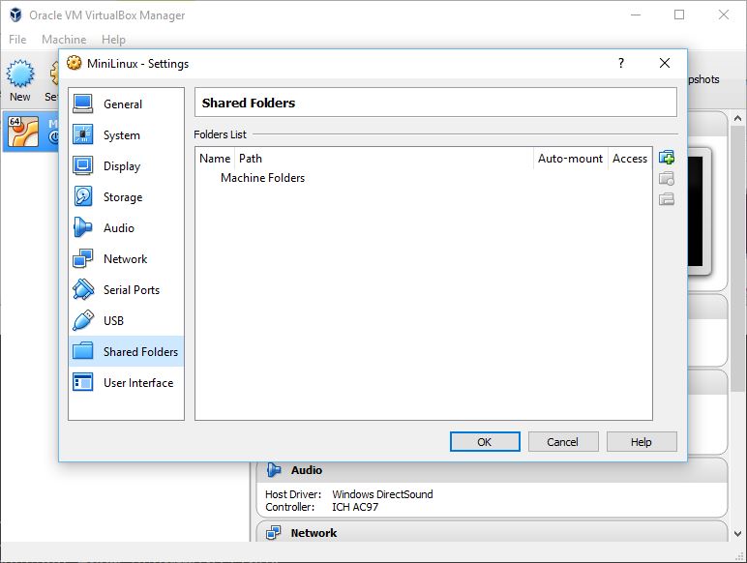Image resolution: width=747 pixels, height=563 pixels.
Task: Click the Audio section header in Manager
Action: (x=492, y=470)
